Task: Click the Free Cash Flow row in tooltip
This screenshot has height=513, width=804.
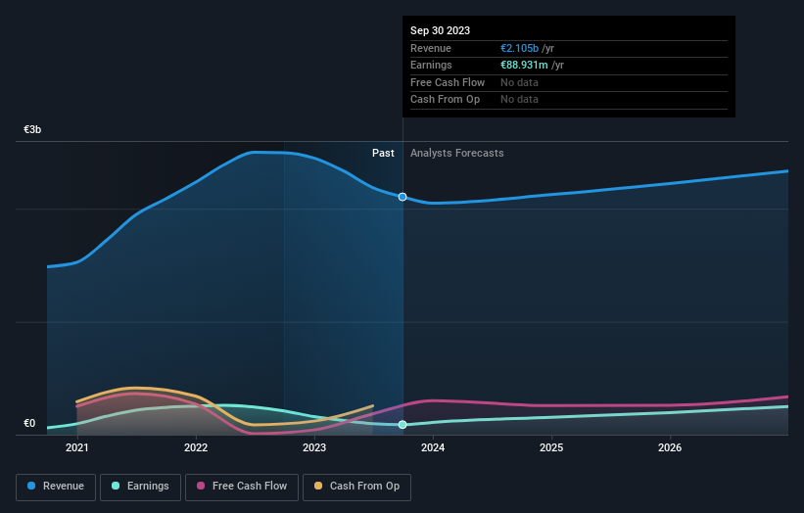Action: coord(569,82)
